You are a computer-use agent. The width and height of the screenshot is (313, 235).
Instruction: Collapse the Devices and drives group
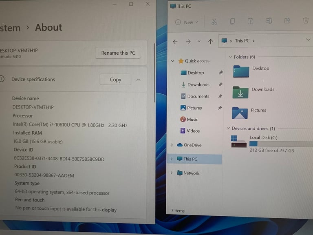tap(228, 128)
